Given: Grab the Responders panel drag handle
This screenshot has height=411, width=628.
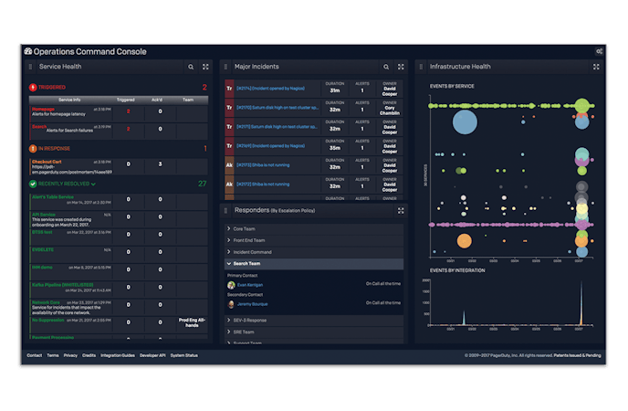Looking at the screenshot, I should click(x=225, y=211).
